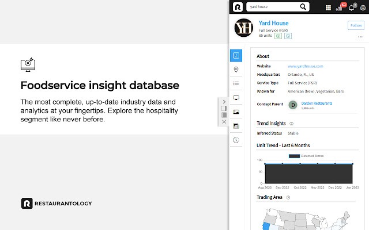Open the settings gear icon
The image size is (369, 230).
(x=363, y=7)
